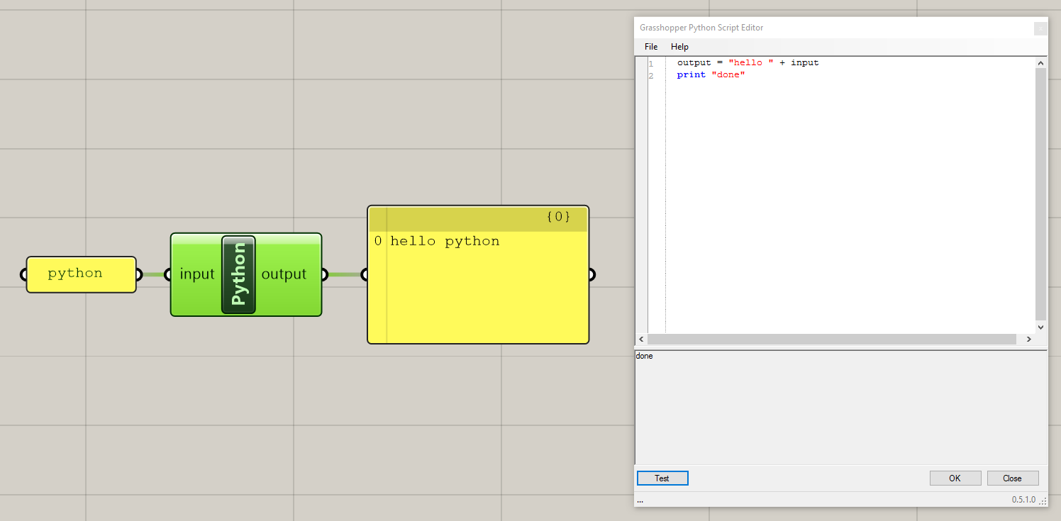Click the output grip of the Python component

[324, 274]
